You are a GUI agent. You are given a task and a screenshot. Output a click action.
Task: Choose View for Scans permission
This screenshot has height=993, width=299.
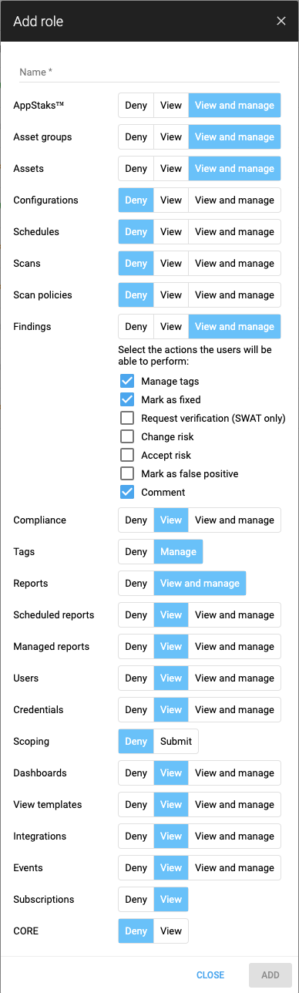(171, 264)
